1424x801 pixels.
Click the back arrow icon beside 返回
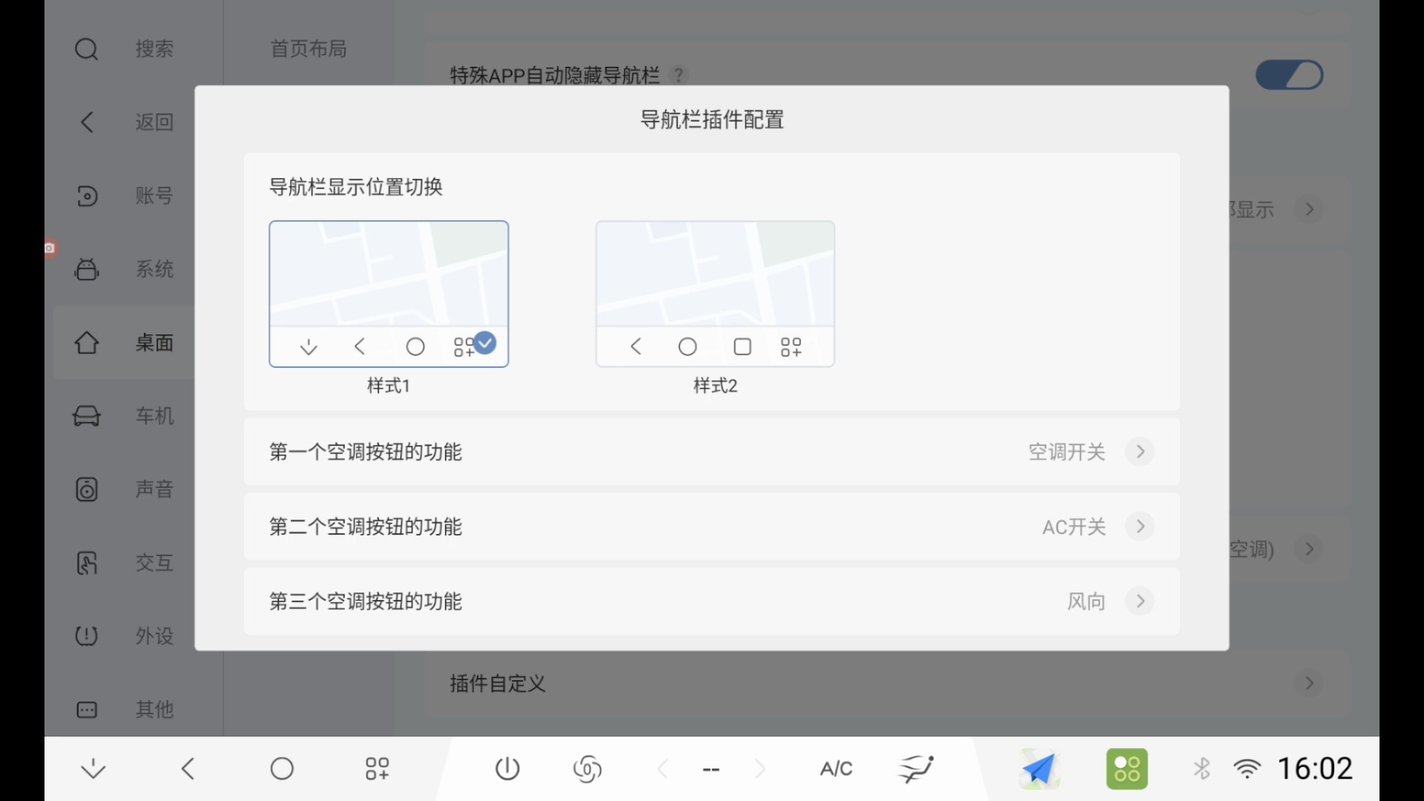(x=87, y=122)
